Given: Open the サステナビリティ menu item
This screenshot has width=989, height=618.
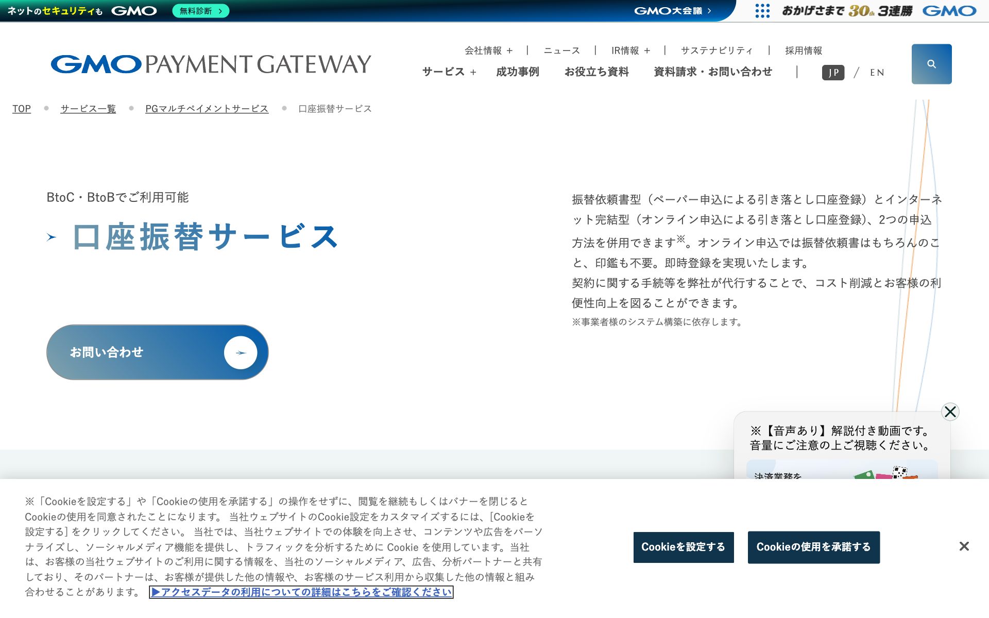Looking at the screenshot, I should [717, 50].
